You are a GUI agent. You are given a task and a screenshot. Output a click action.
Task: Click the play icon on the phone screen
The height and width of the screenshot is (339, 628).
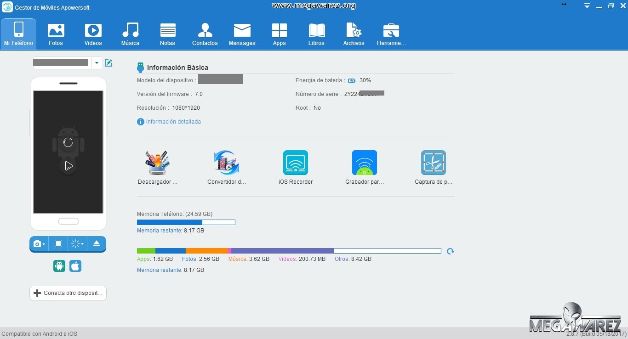(68, 166)
